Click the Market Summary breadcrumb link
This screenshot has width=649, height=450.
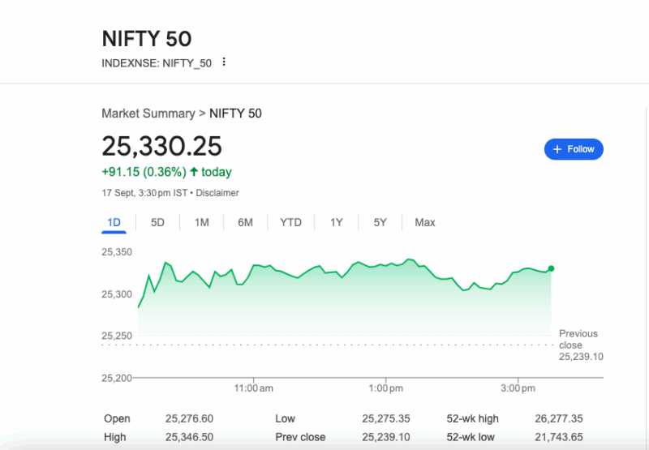point(148,114)
